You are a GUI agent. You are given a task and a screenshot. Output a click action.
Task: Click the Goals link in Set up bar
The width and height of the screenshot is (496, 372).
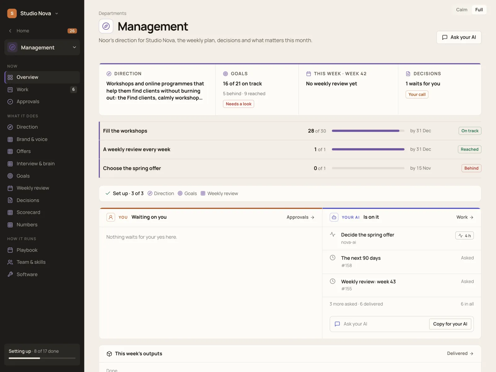[x=187, y=193]
